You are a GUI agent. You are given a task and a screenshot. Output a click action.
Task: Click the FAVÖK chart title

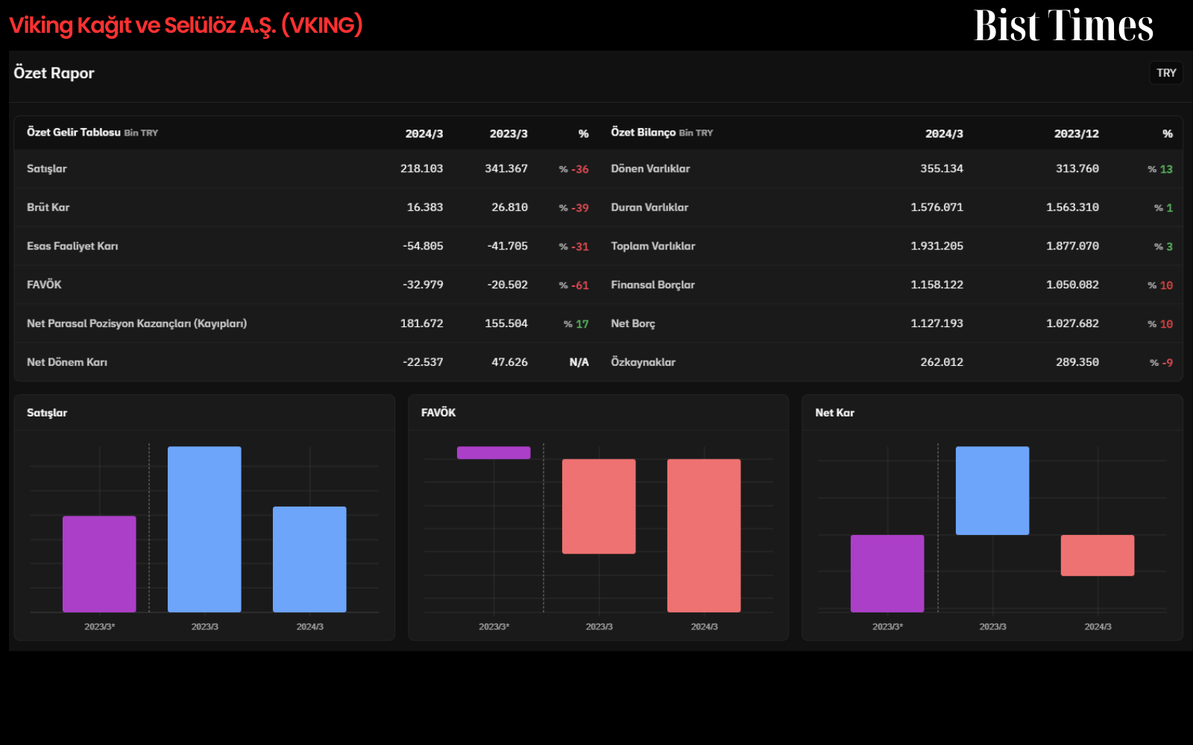point(438,413)
